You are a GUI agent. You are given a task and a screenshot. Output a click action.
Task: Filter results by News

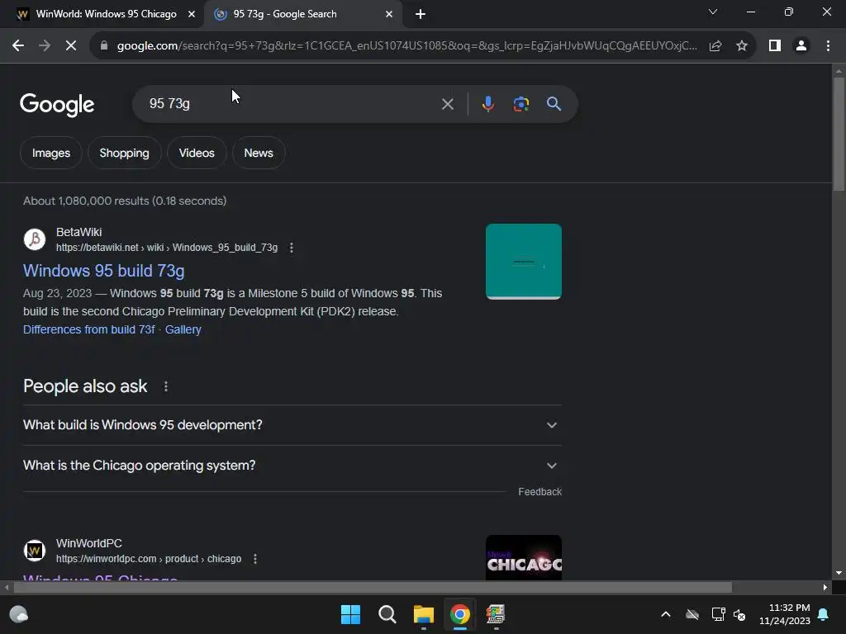(x=259, y=153)
